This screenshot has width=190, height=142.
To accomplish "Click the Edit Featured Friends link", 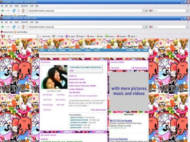I will click(139, 68).
